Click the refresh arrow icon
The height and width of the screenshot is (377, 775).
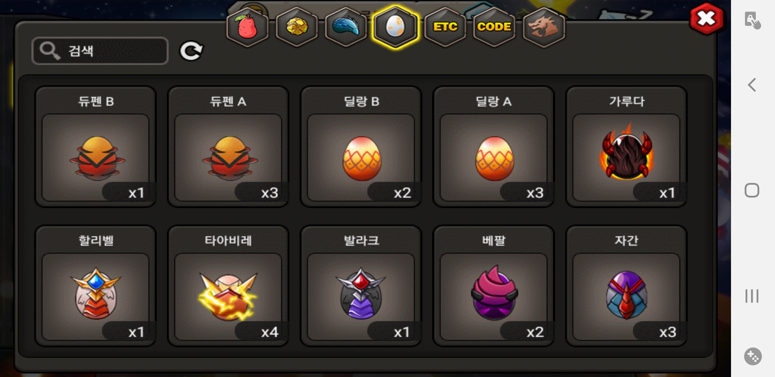point(191,51)
